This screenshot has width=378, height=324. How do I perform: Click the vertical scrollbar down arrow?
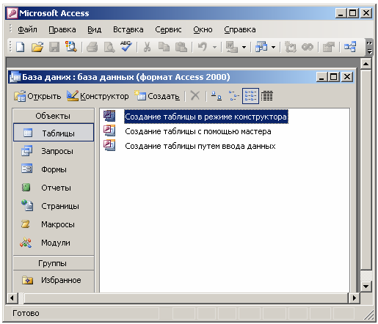tap(366, 286)
